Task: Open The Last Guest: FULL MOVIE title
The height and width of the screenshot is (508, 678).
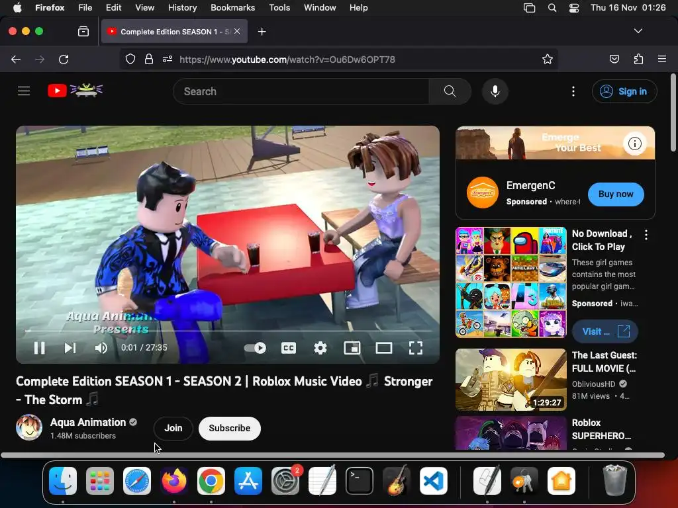Action: [604, 362]
